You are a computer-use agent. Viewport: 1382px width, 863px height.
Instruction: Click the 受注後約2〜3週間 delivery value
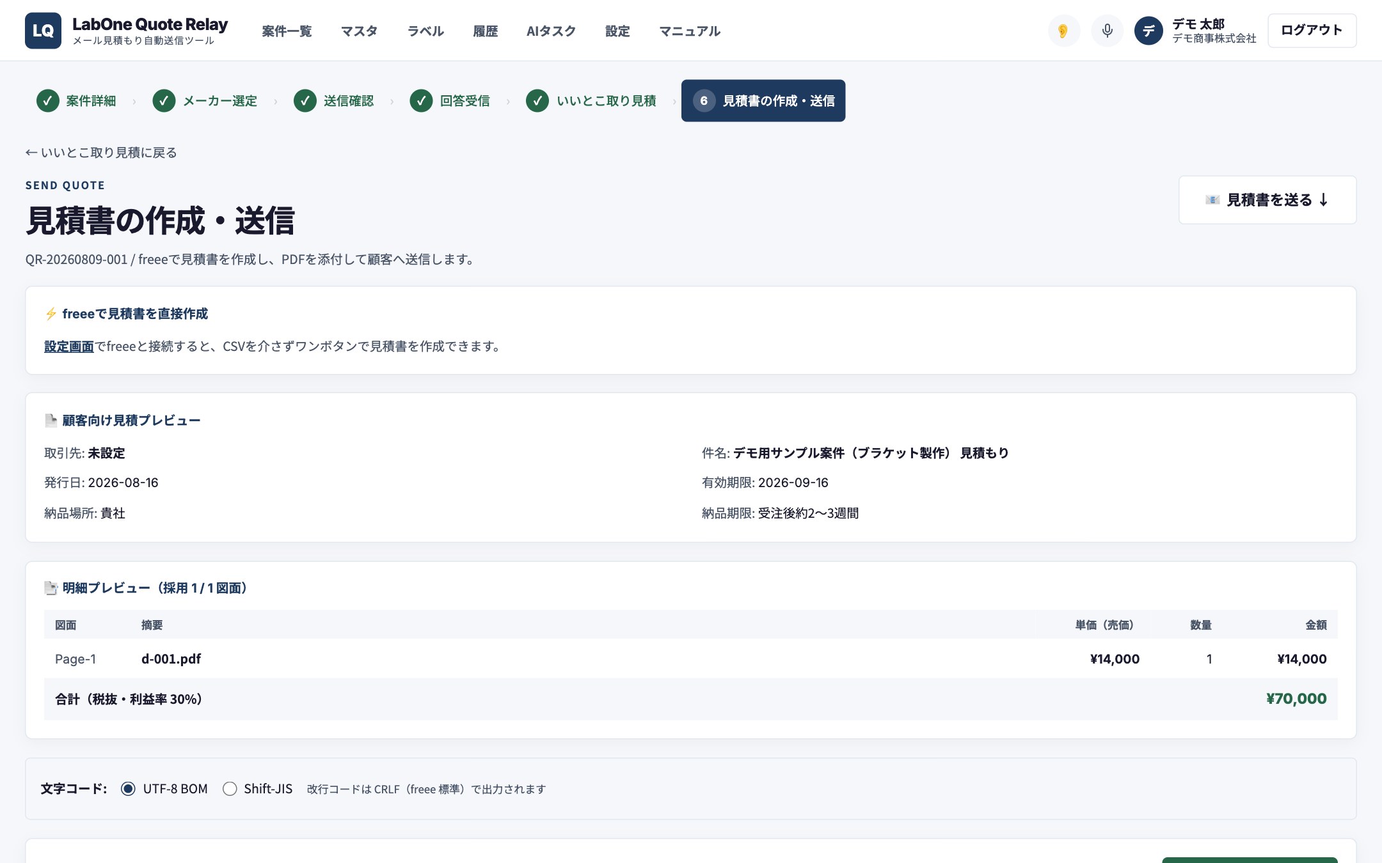[808, 513]
